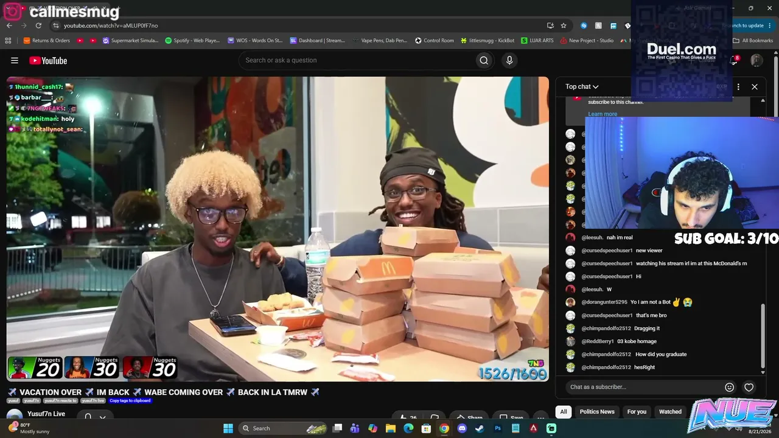Select the All filter chip

pos(564,412)
